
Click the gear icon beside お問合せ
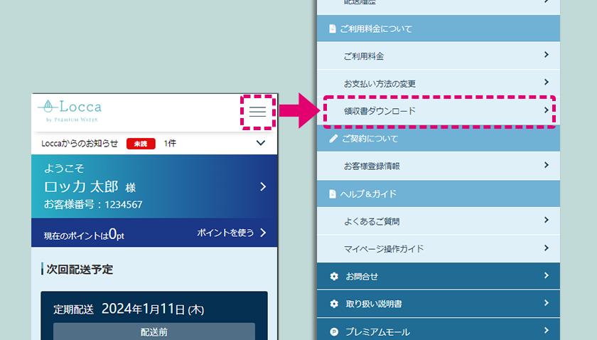pos(334,276)
